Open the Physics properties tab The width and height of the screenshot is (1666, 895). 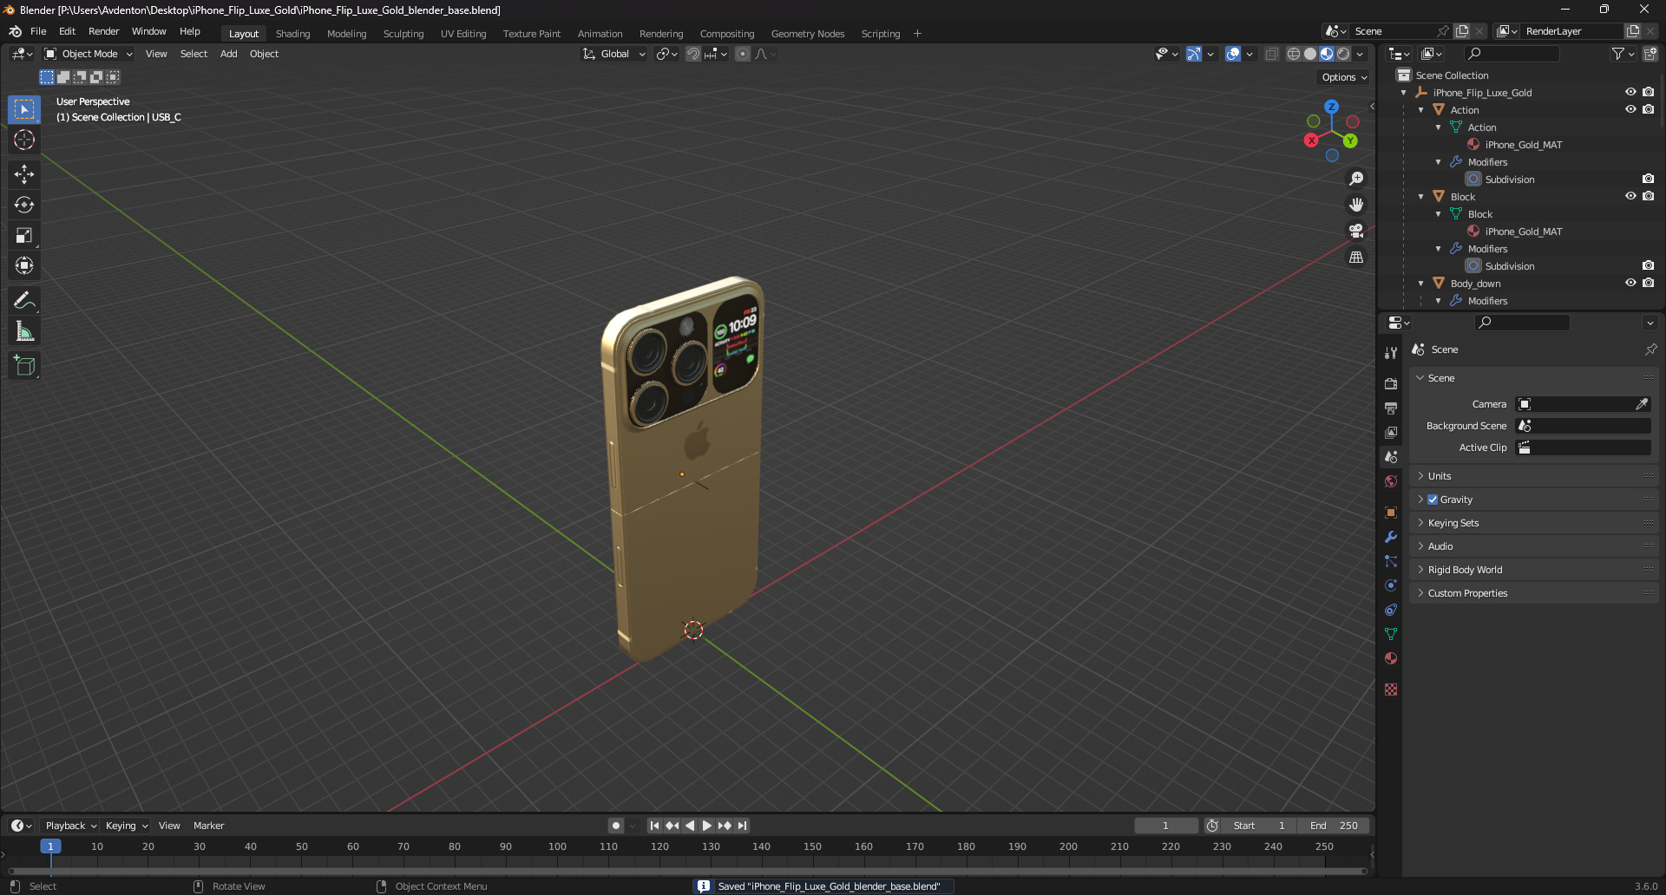coord(1391,585)
